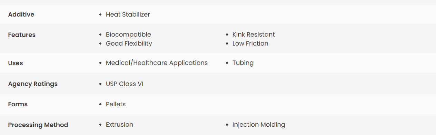Image resolution: width=436 pixels, height=136 pixels.
Task: Click the bullet before Tubing
Action: pyautogui.click(x=227, y=63)
